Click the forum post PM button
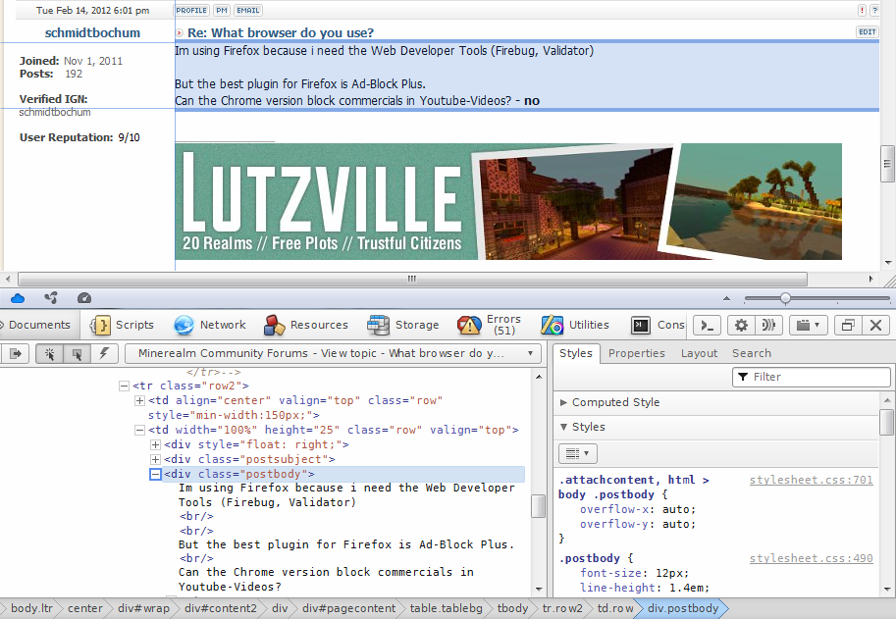 point(222,10)
